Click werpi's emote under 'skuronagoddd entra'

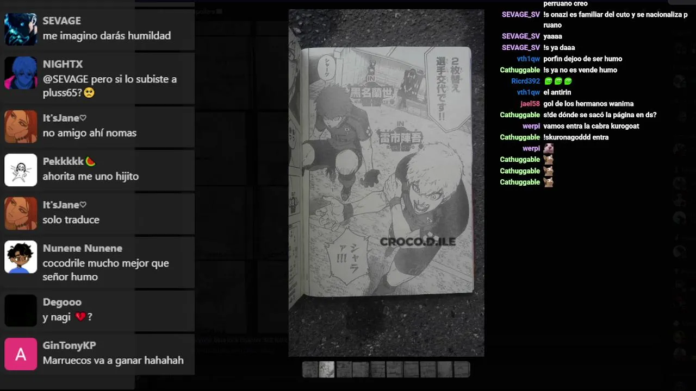pos(549,148)
